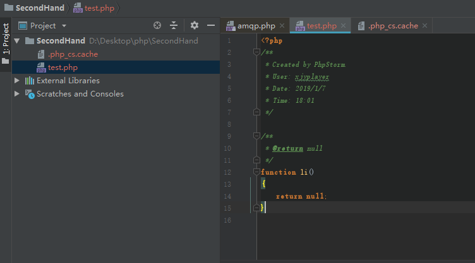The width and height of the screenshot is (475, 263).
Task: Click the .php_cs.cache file icon in tree
Action: click(x=41, y=54)
